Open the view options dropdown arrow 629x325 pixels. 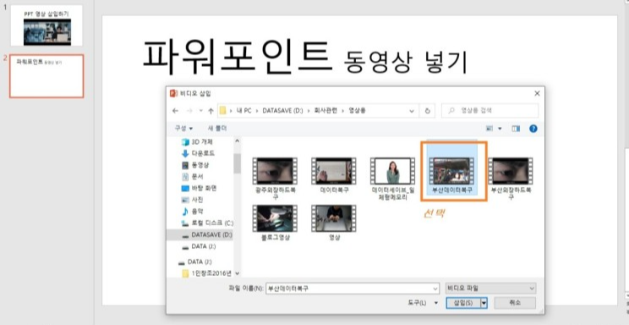tap(500, 129)
